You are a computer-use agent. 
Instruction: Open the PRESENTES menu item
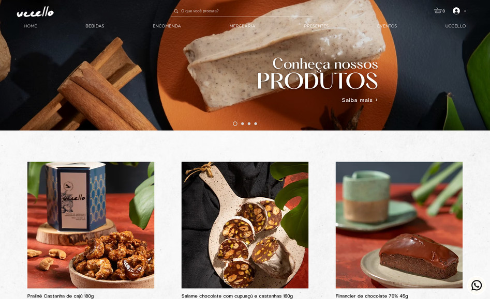pos(316,26)
